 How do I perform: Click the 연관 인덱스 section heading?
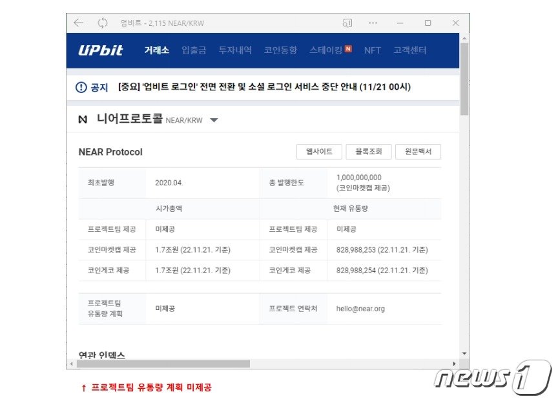pos(102,355)
